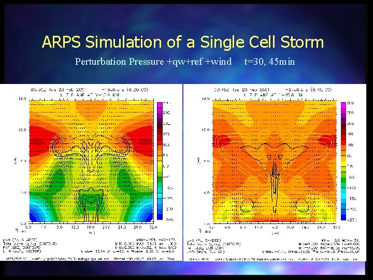
Task: Click the "12.0" height label on right plot axis
Action: click(206, 130)
